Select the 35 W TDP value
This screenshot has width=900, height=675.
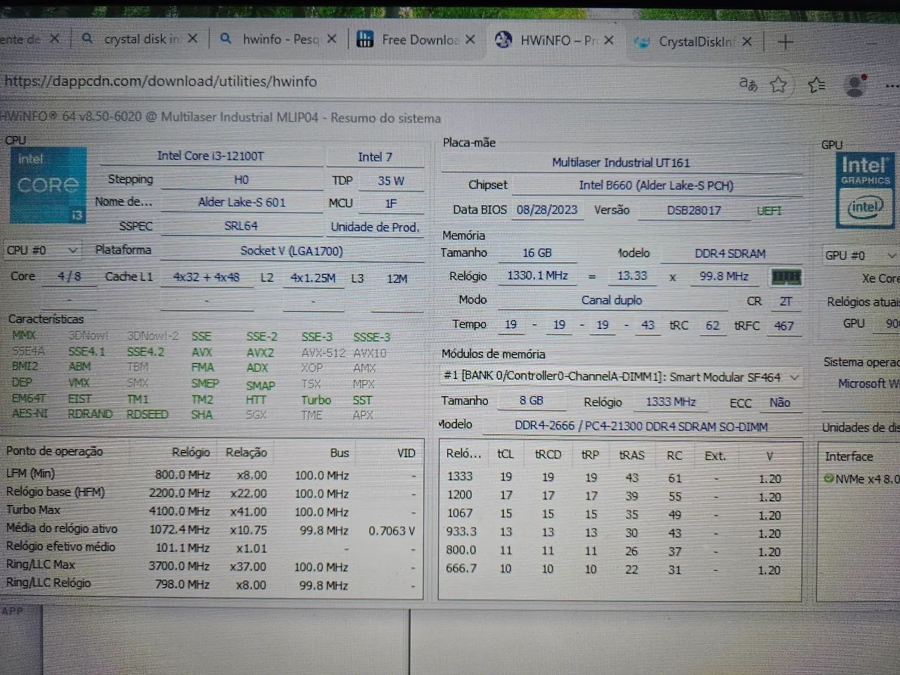pos(391,181)
